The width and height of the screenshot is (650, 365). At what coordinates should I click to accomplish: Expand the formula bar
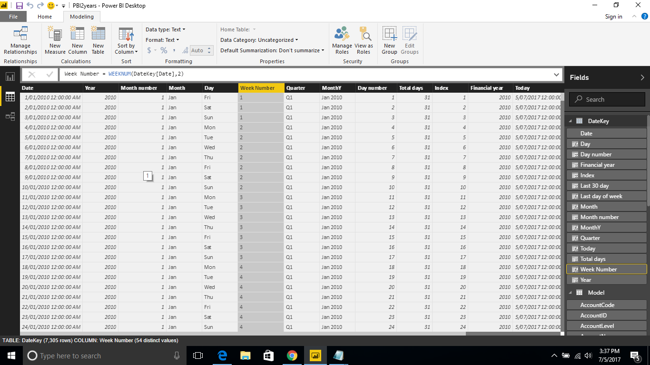pos(557,75)
